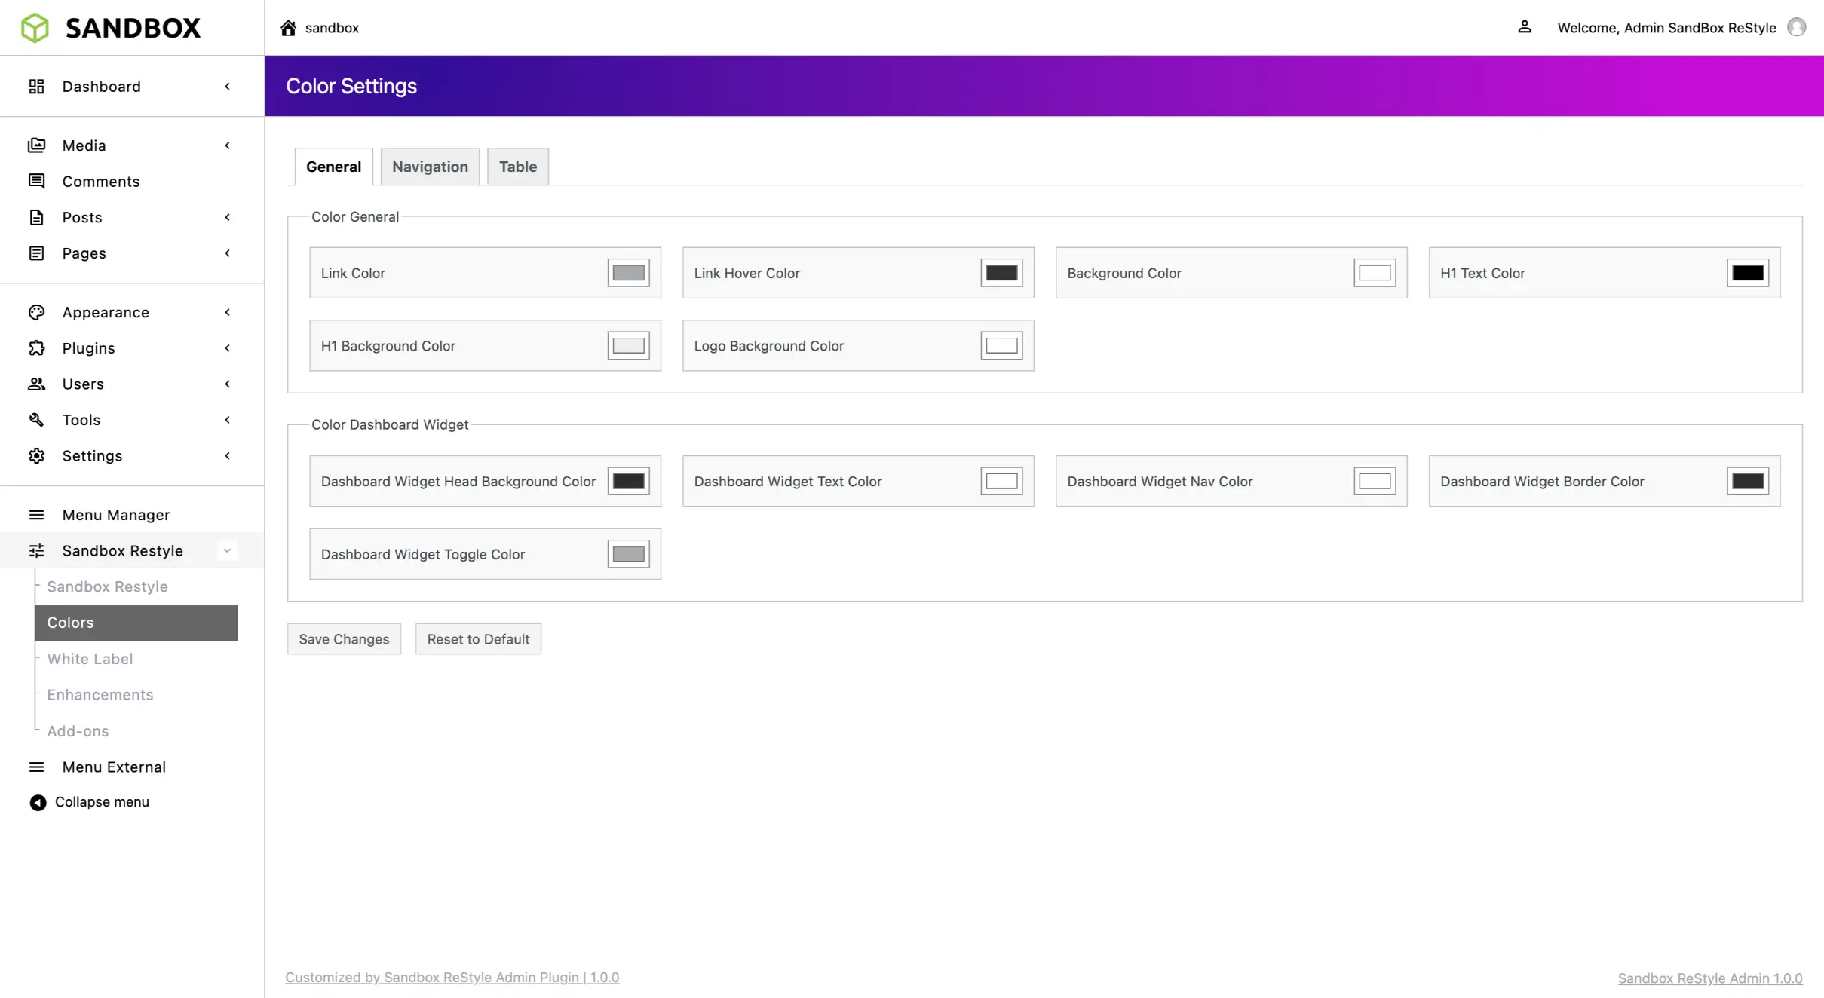Click the home icon beside sandbox
Screen dimensions: 1824x998
click(x=288, y=28)
